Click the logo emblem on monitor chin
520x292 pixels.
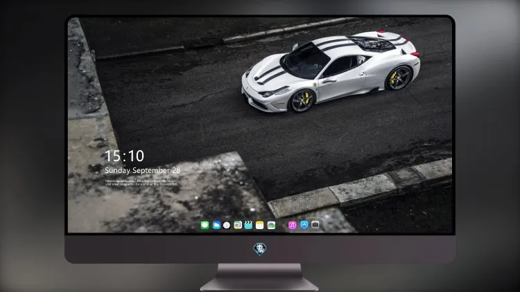coord(260,248)
